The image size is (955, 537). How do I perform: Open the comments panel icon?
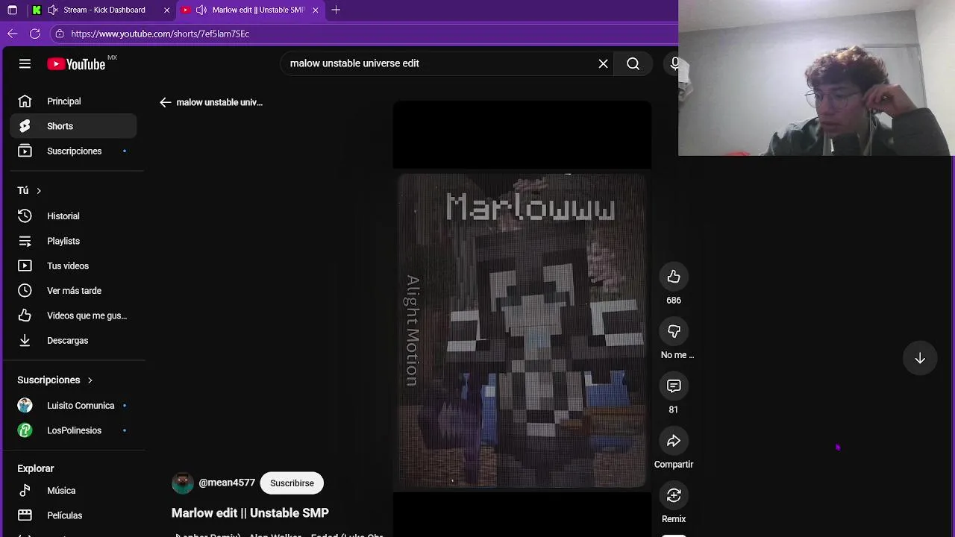tap(674, 386)
